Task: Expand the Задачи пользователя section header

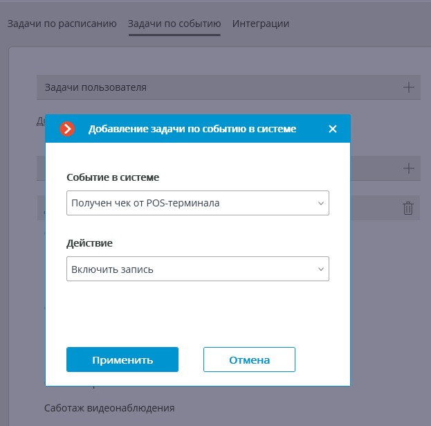Action: pos(228,87)
